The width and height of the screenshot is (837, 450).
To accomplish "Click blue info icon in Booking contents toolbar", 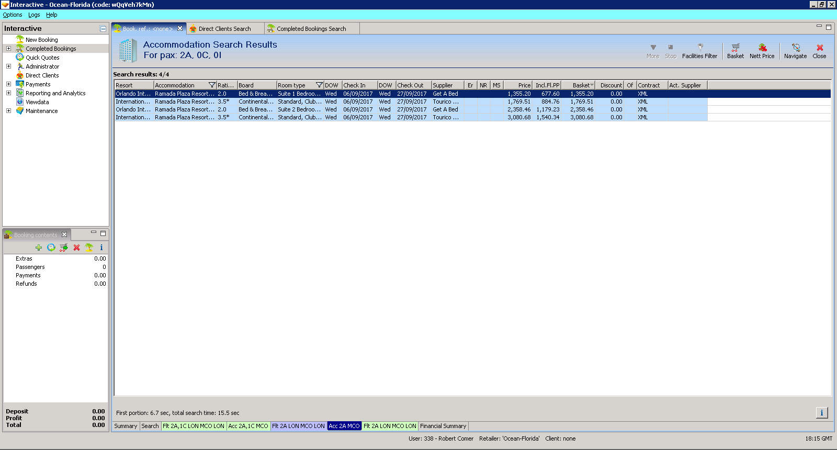I will 101,248.
